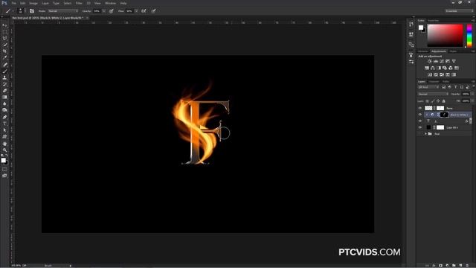Open the Filter menu
This screenshot has height=268, width=476.
click(79, 3)
